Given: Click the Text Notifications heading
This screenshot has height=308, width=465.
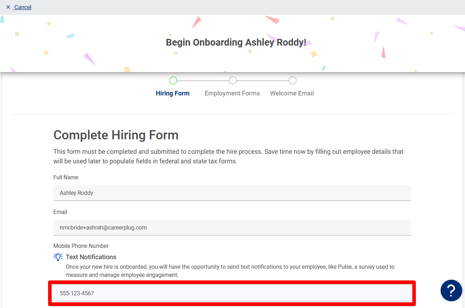Looking at the screenshot, I should click(91, 257).
